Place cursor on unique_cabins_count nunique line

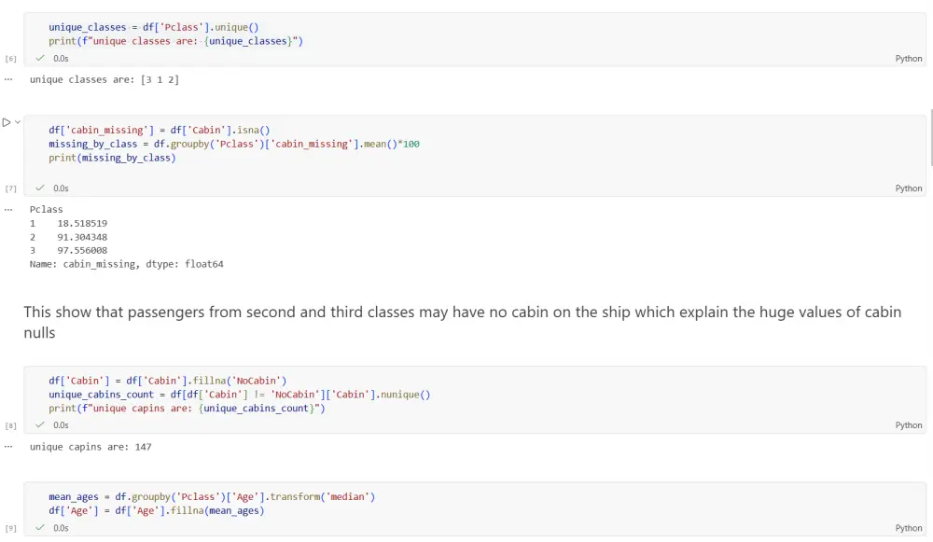[239, 395]
